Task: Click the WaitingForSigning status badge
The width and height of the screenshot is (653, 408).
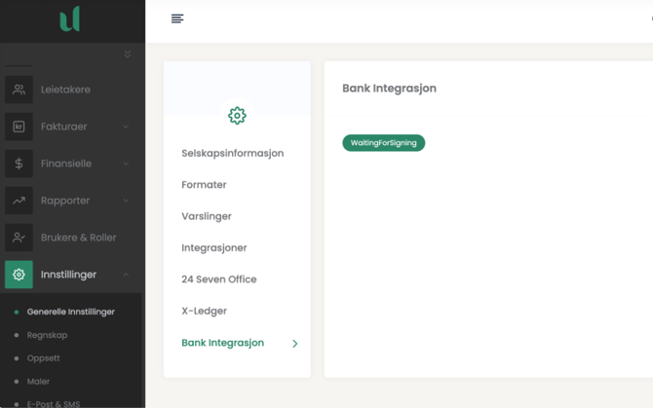Action: [383, 143]
